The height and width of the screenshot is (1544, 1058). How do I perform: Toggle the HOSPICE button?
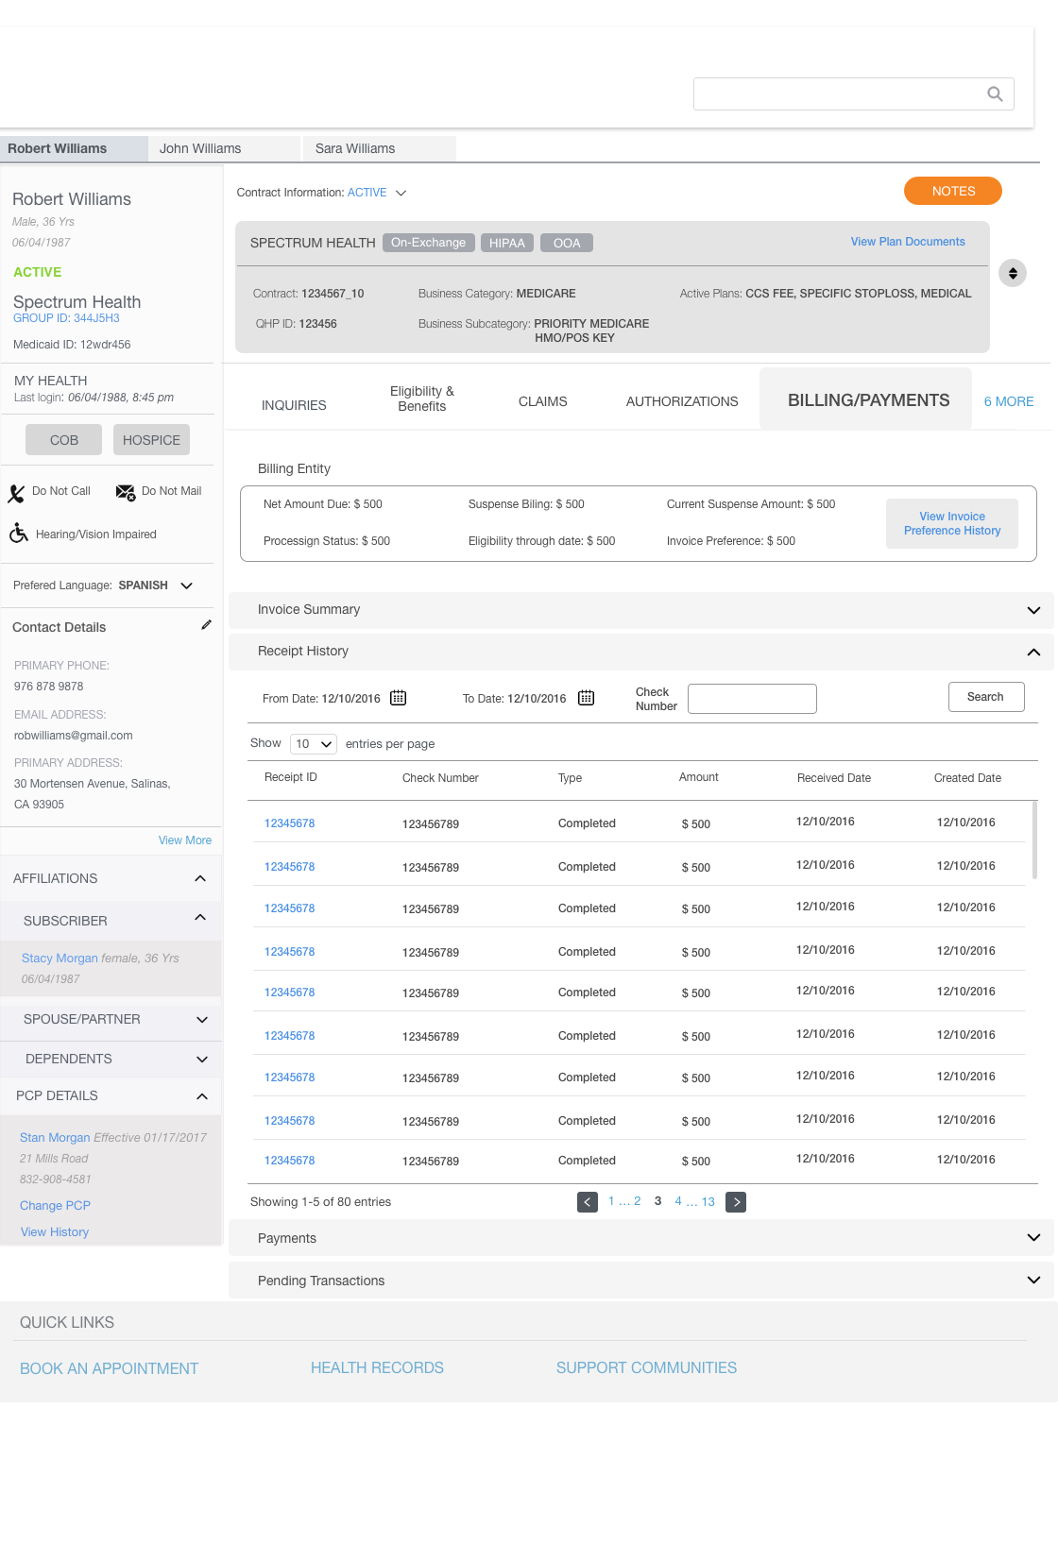[x=151, y=440]
